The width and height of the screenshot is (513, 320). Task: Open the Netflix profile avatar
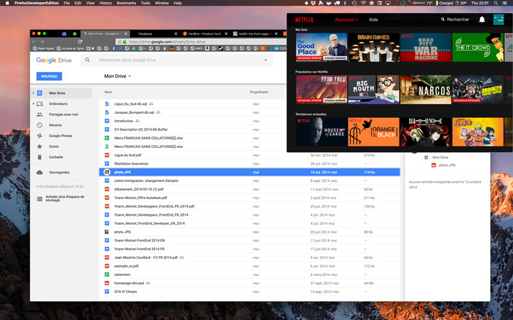click(x=499, y=20)
